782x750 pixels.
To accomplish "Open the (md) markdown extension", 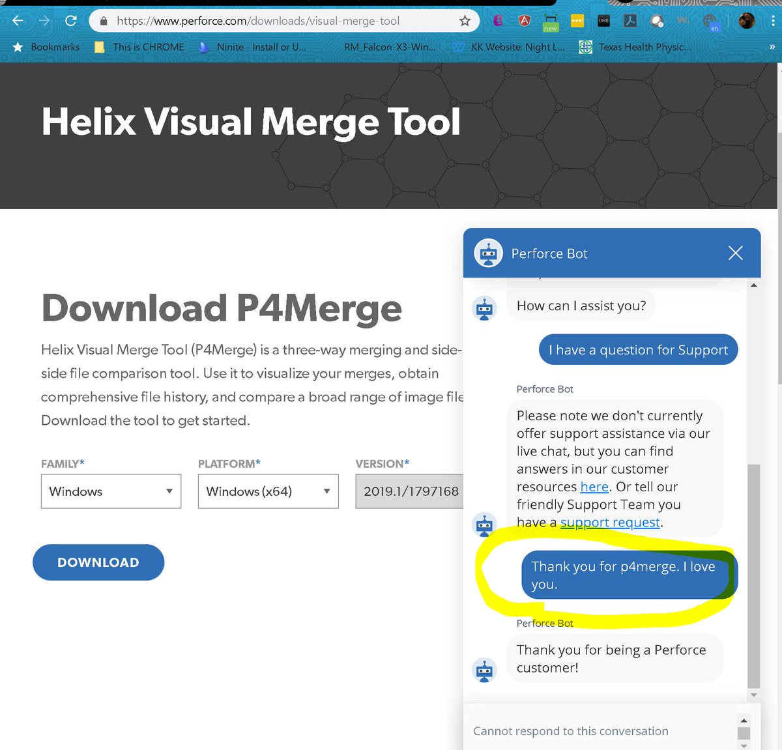I will [x=603, y=21].
